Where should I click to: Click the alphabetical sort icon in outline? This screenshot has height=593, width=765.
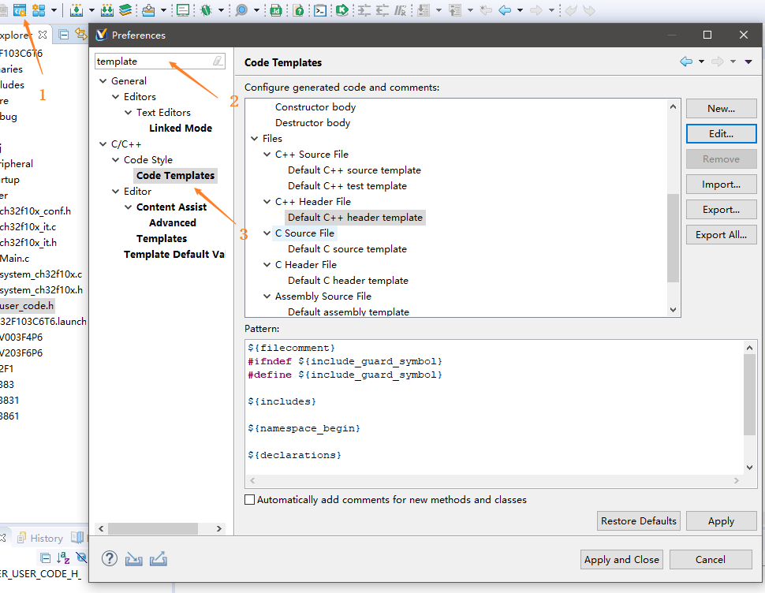coord(63,558)
